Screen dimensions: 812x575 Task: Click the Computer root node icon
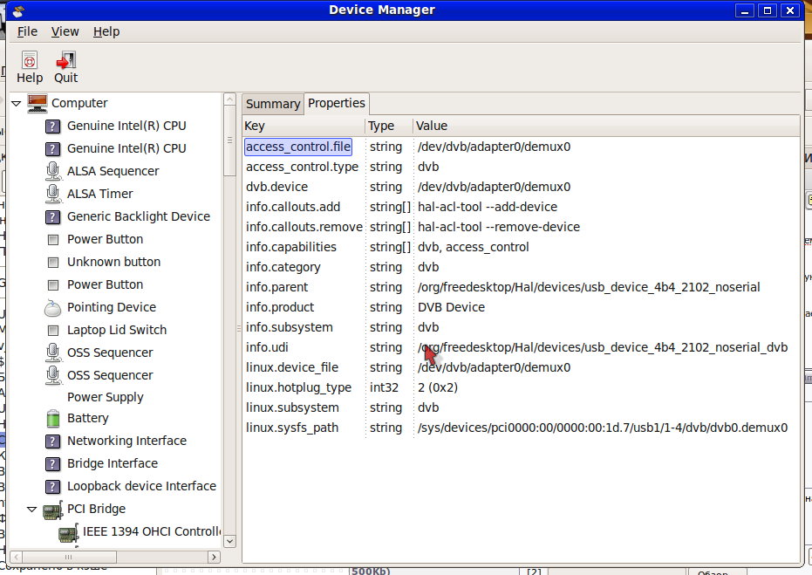38,103
